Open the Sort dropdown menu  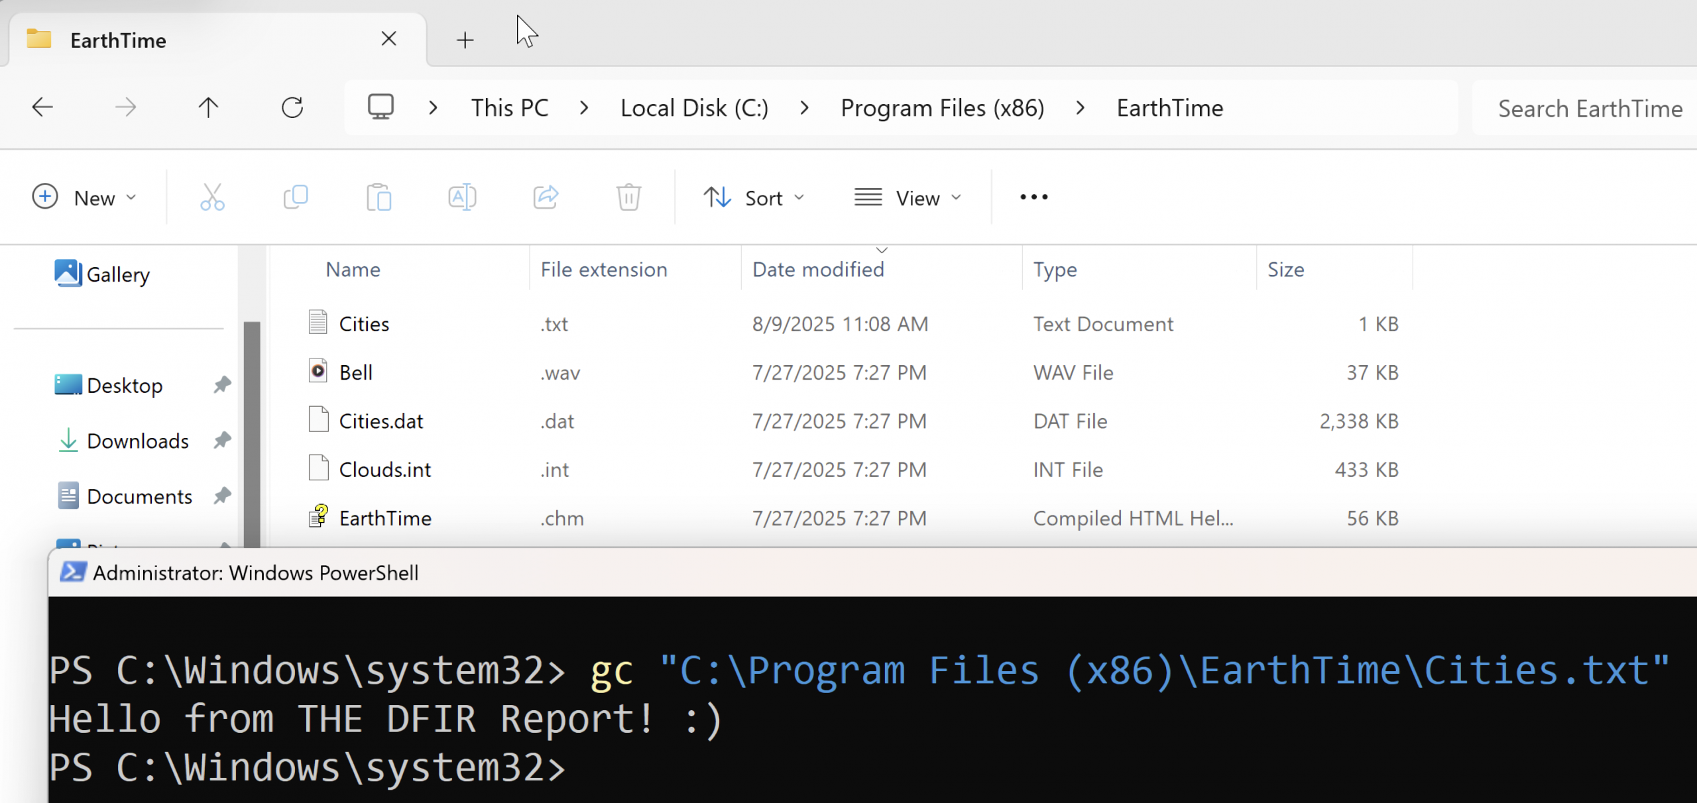[754, 197]
